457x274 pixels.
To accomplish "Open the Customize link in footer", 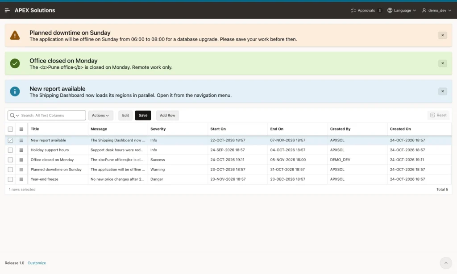I will [x=37, y=263].
